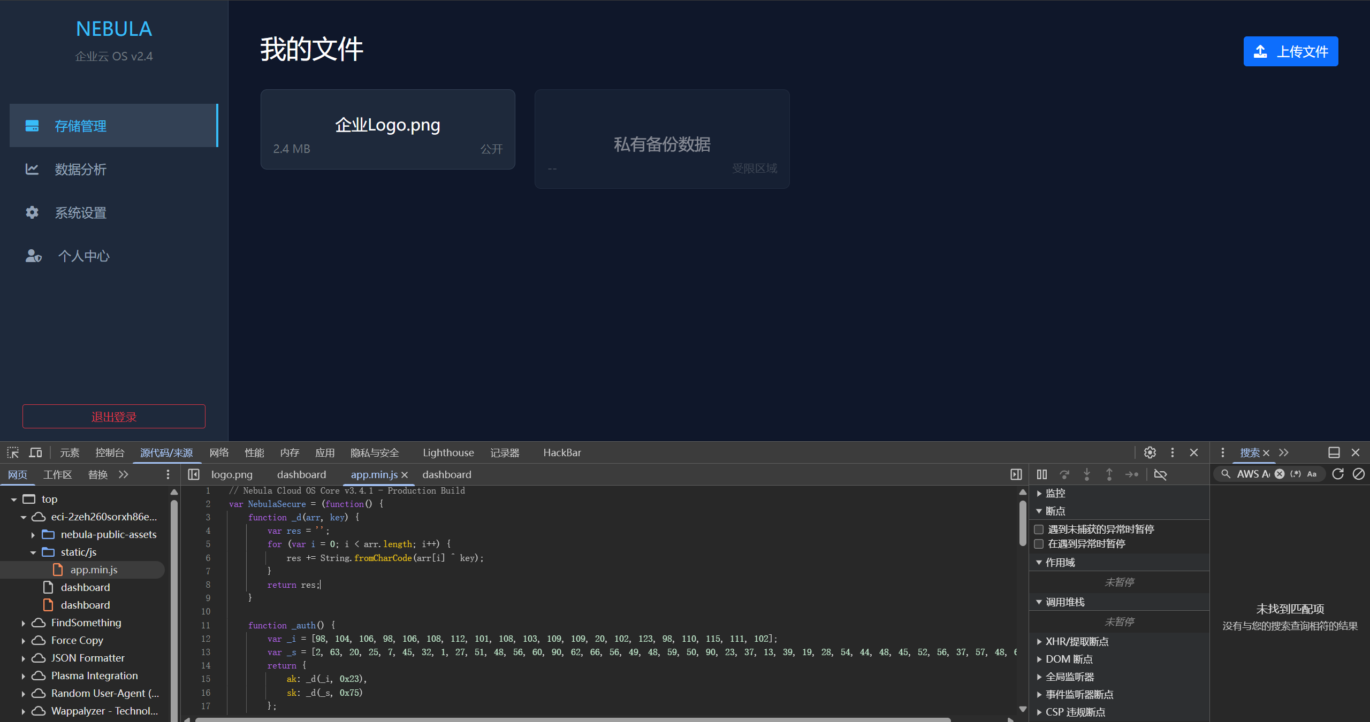Collapse the top frame tree node
The width and height of the screenshot is (1370, 722).
pyautogui.click(x=14, y=500)
